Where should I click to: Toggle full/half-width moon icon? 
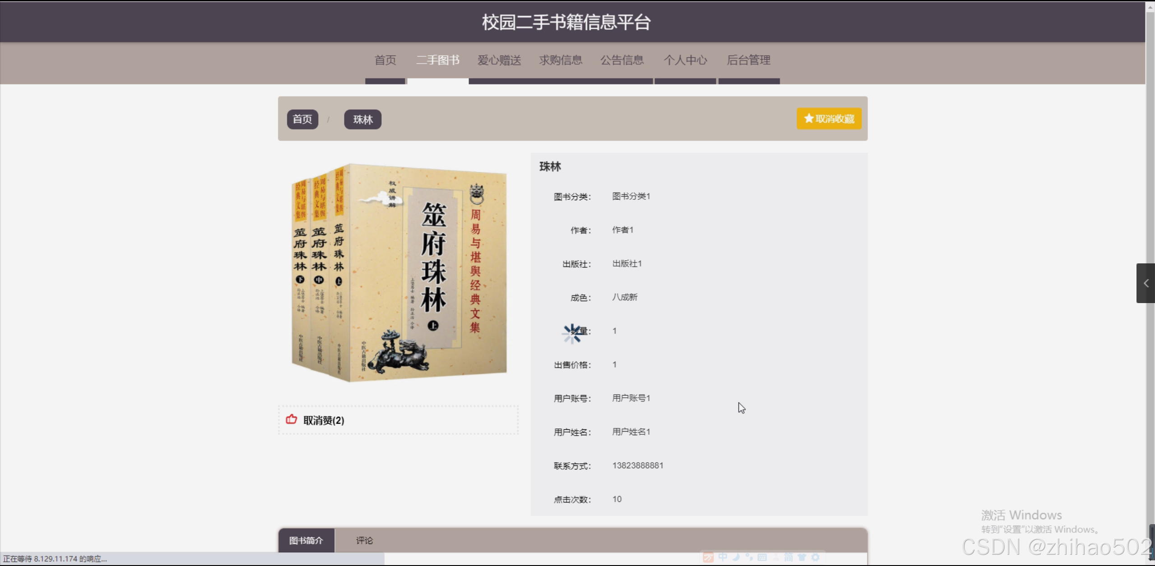pyautogui.click(x=736, y=557)
